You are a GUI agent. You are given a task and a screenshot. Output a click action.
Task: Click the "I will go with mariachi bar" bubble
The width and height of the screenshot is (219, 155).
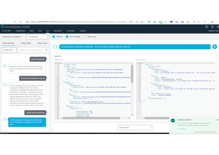point(35,113)
